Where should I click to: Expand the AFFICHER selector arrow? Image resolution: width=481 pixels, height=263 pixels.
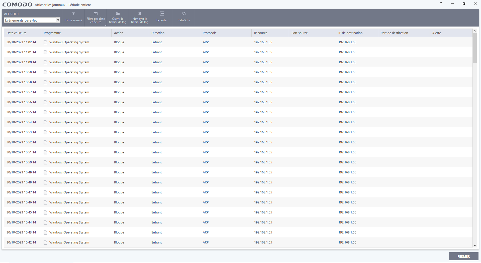coord(58,20)
